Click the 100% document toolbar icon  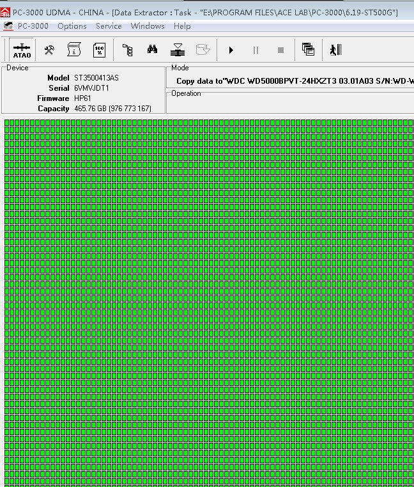[99, 50]
